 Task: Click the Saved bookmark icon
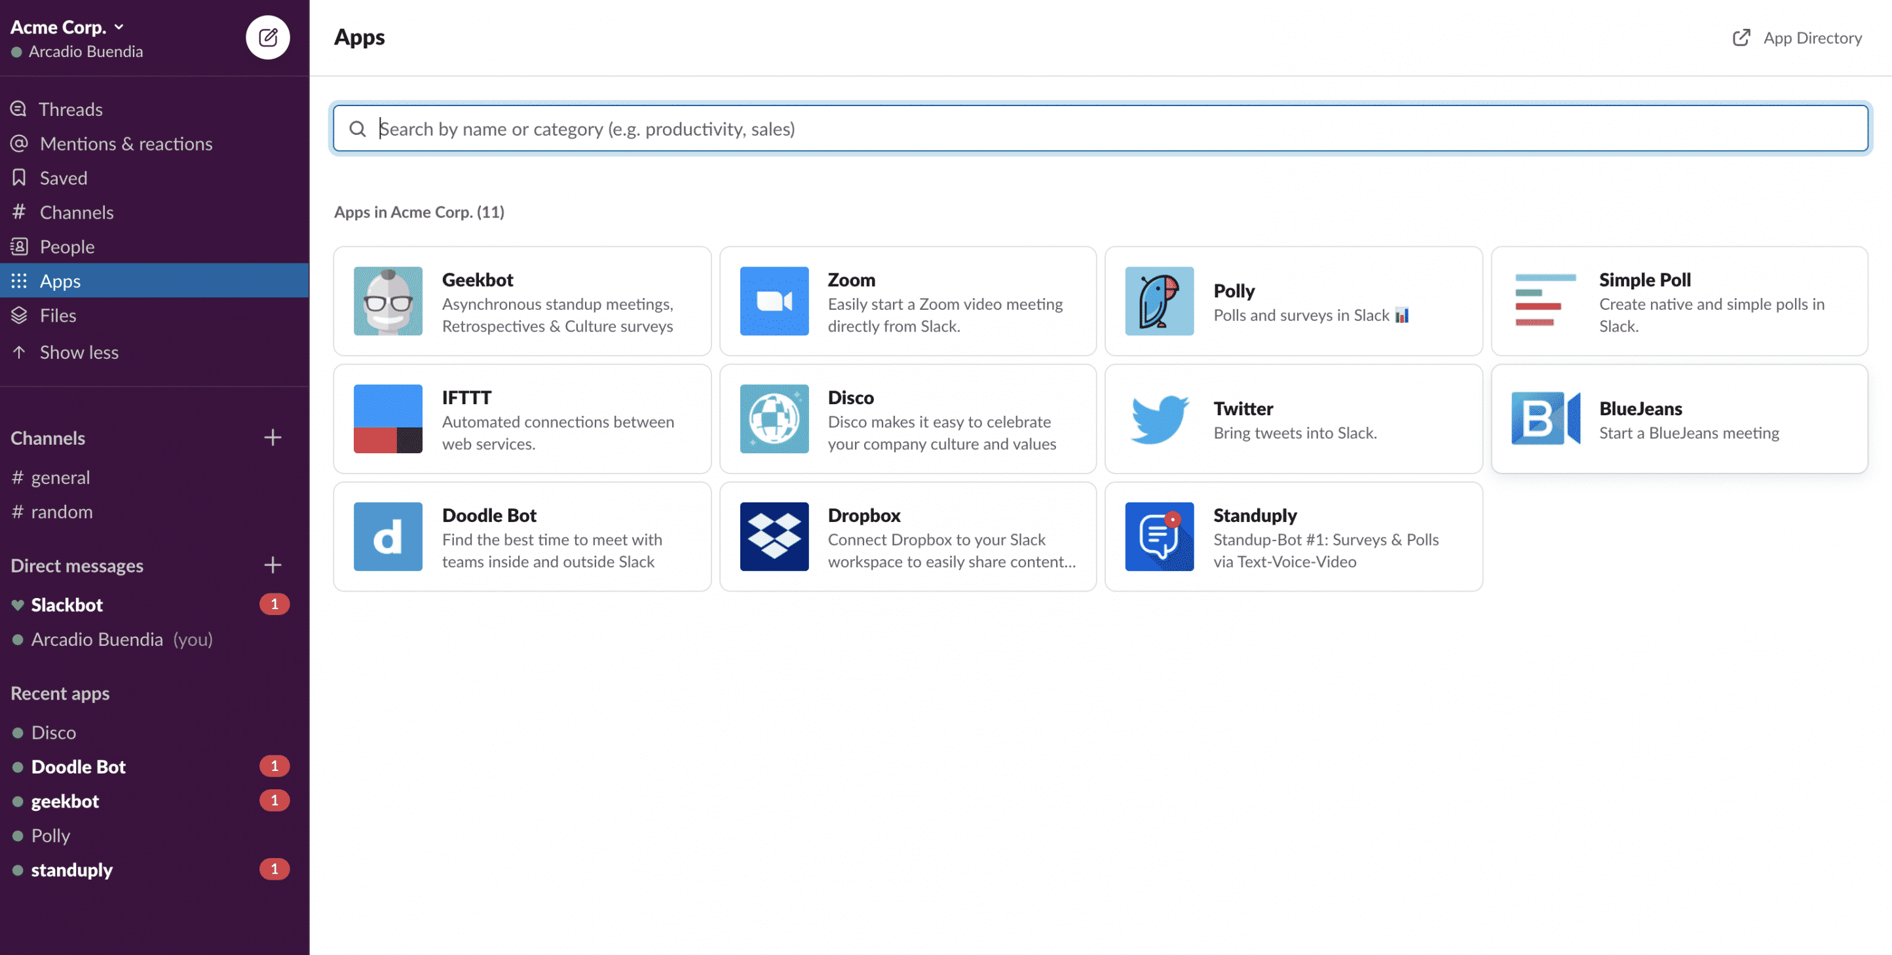[18, 177]
